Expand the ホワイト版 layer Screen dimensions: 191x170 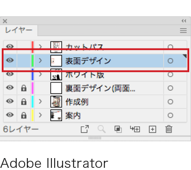[x=40, y=74]
